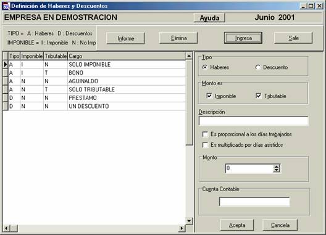Click the Tributable column header

click(56, 56)
